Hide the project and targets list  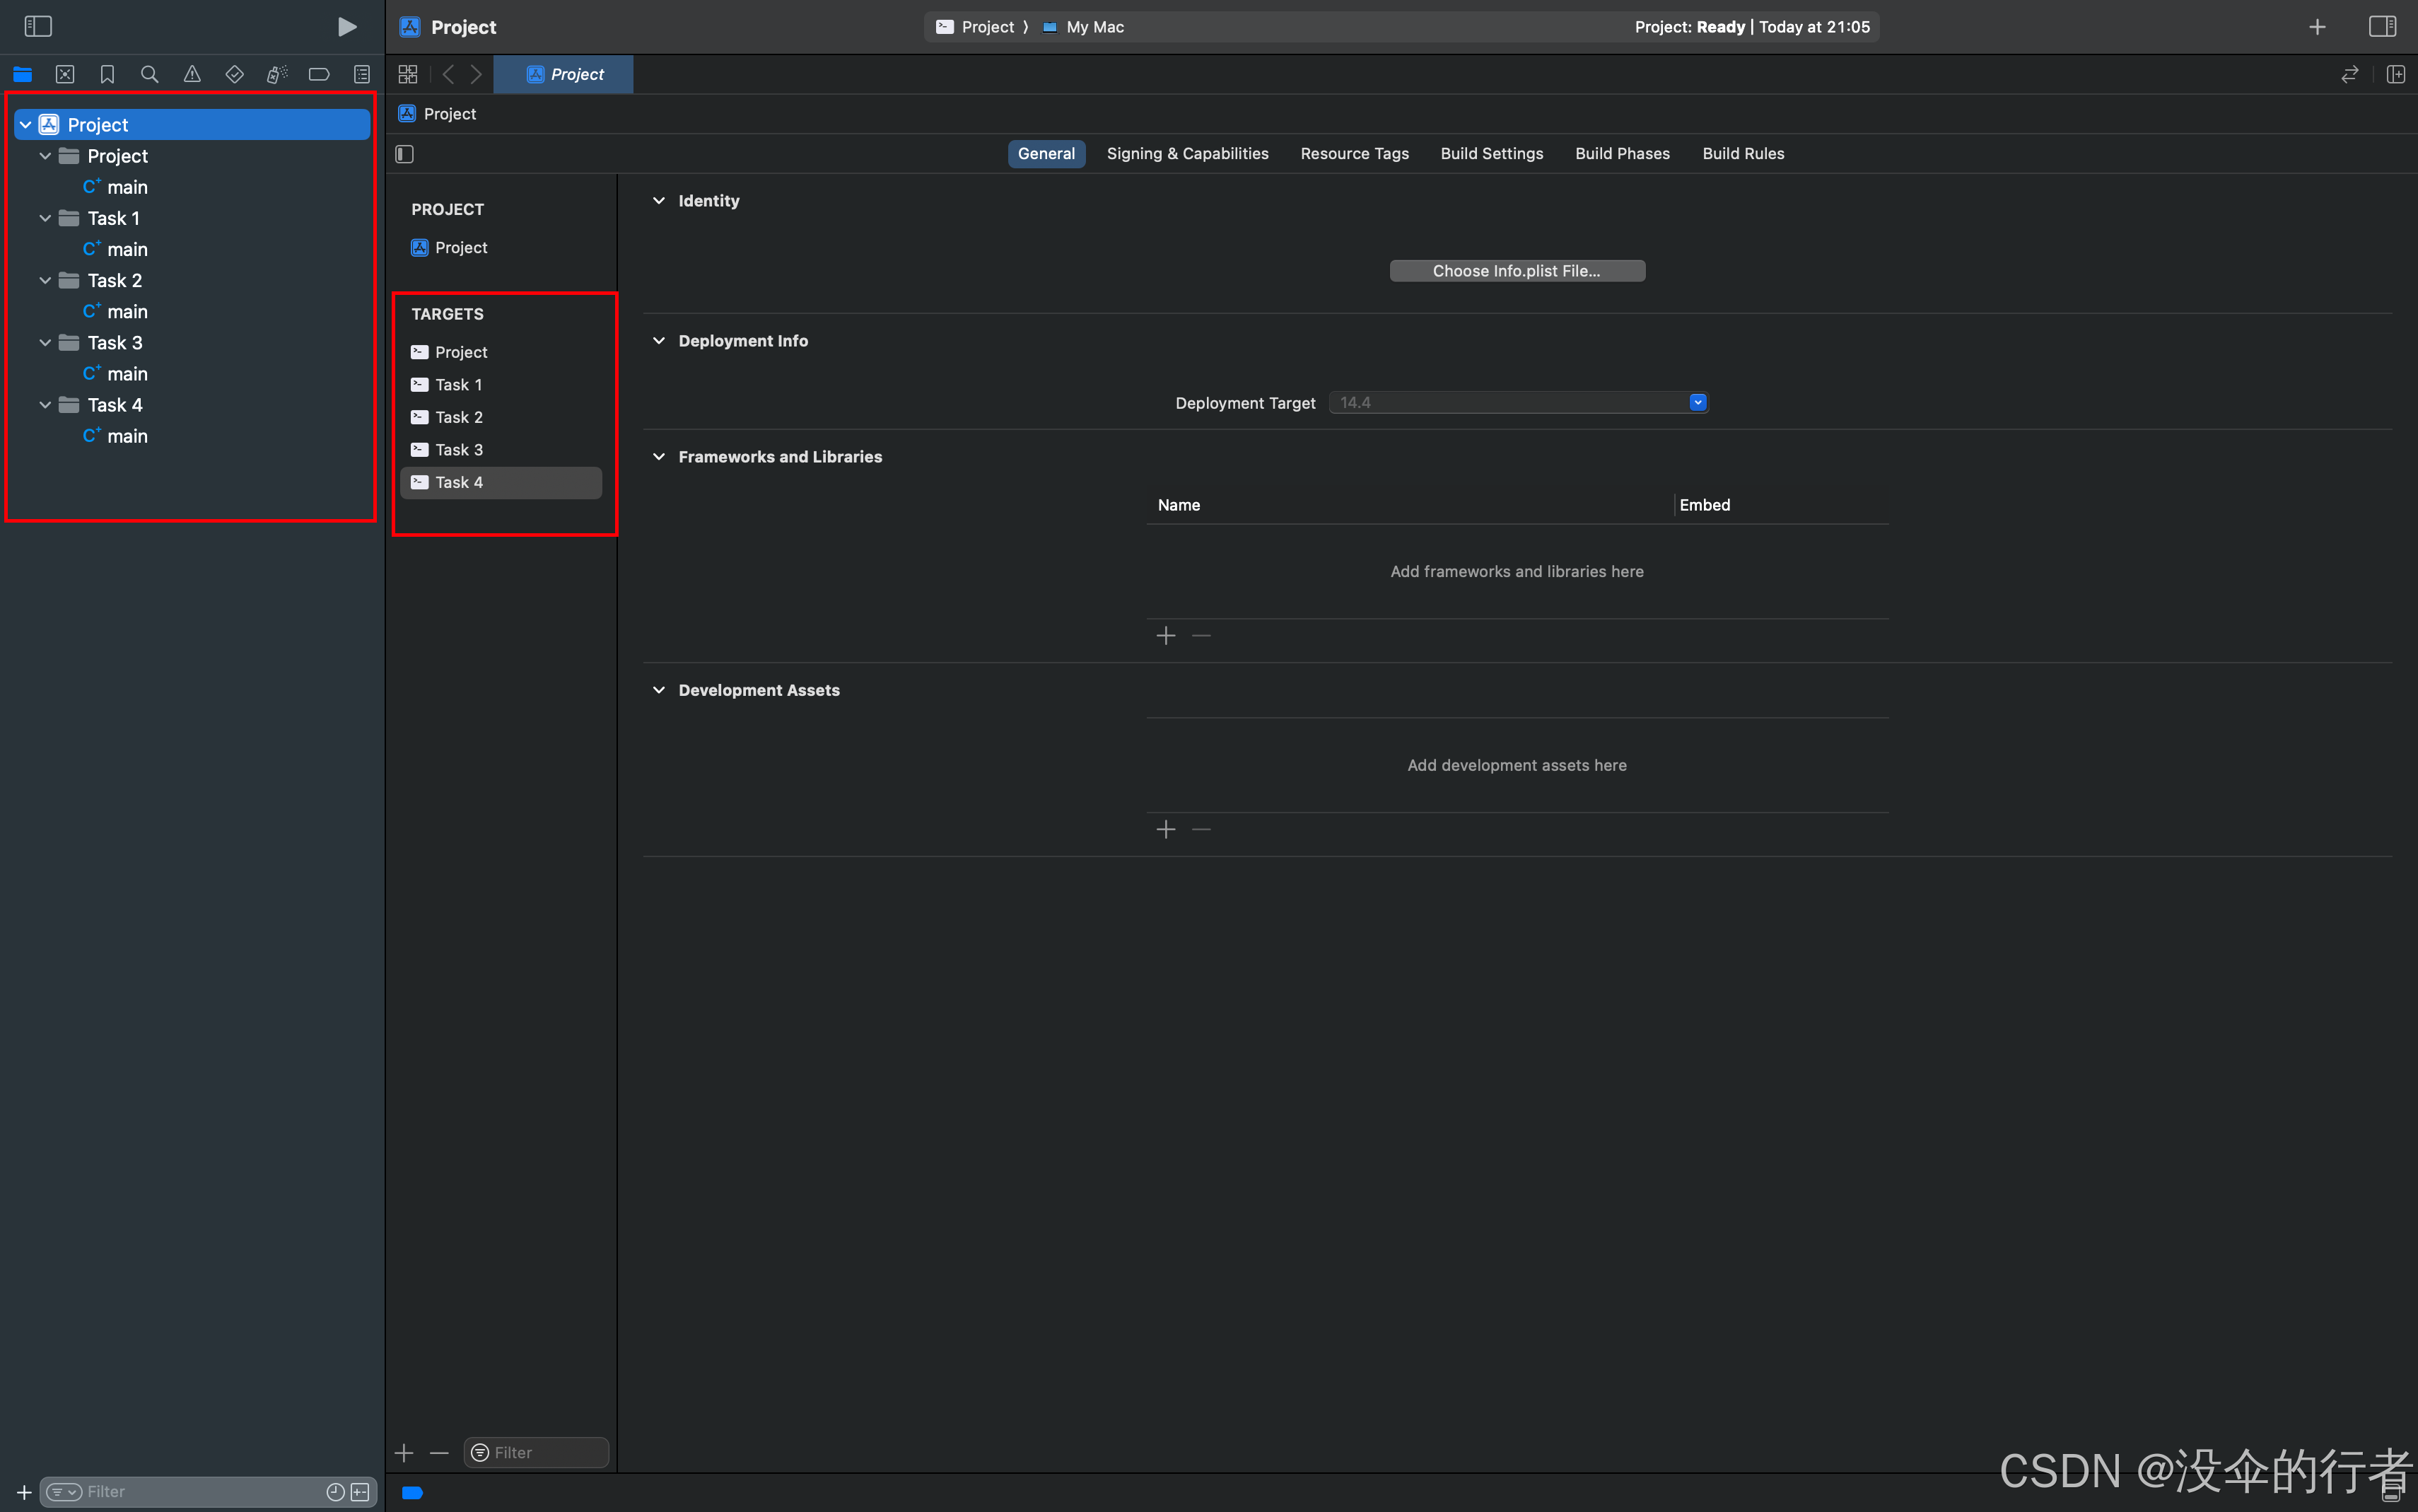coord(405,154)
